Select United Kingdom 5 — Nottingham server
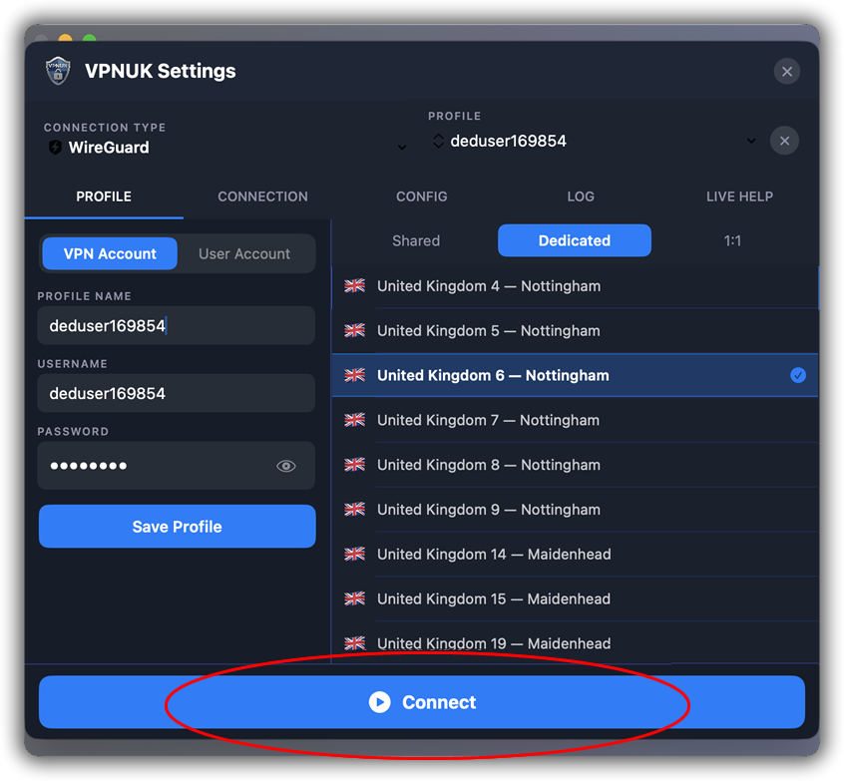This screenshot has width=844, height=781. point(575,331)
